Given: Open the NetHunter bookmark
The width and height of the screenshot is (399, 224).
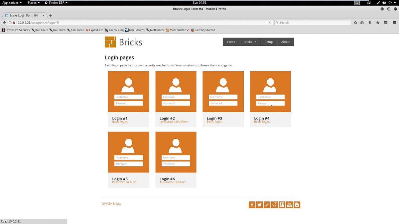Looking at the screenshot, I should tap(155, 30).
